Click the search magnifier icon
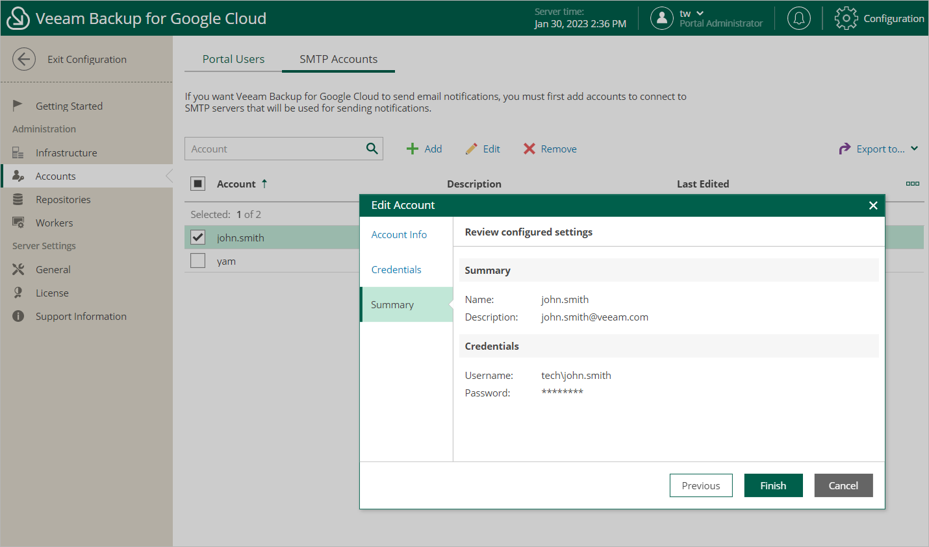The image size is (929, 547). (x=372, y=149)
